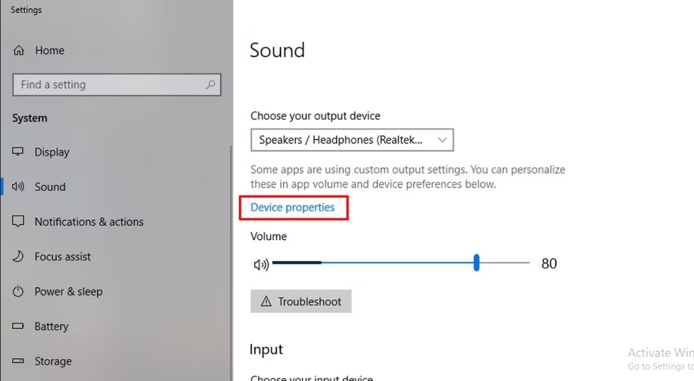Click the Find a setting search box
The image size is (694, 381).
pos(117,85)
